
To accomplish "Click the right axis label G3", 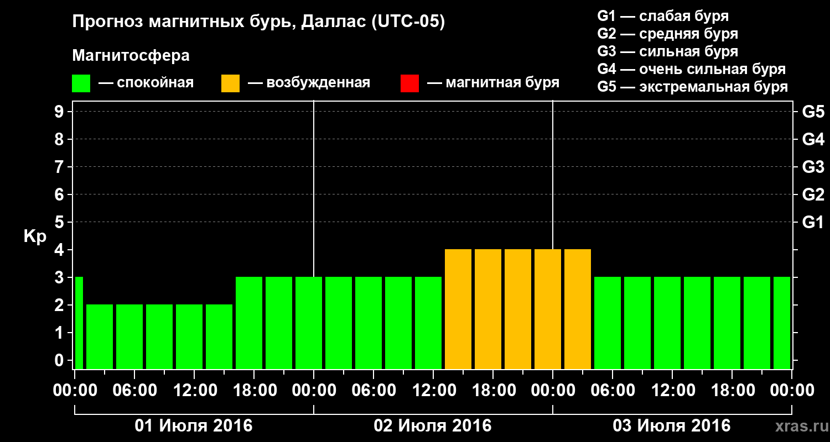I will point(813,167).
